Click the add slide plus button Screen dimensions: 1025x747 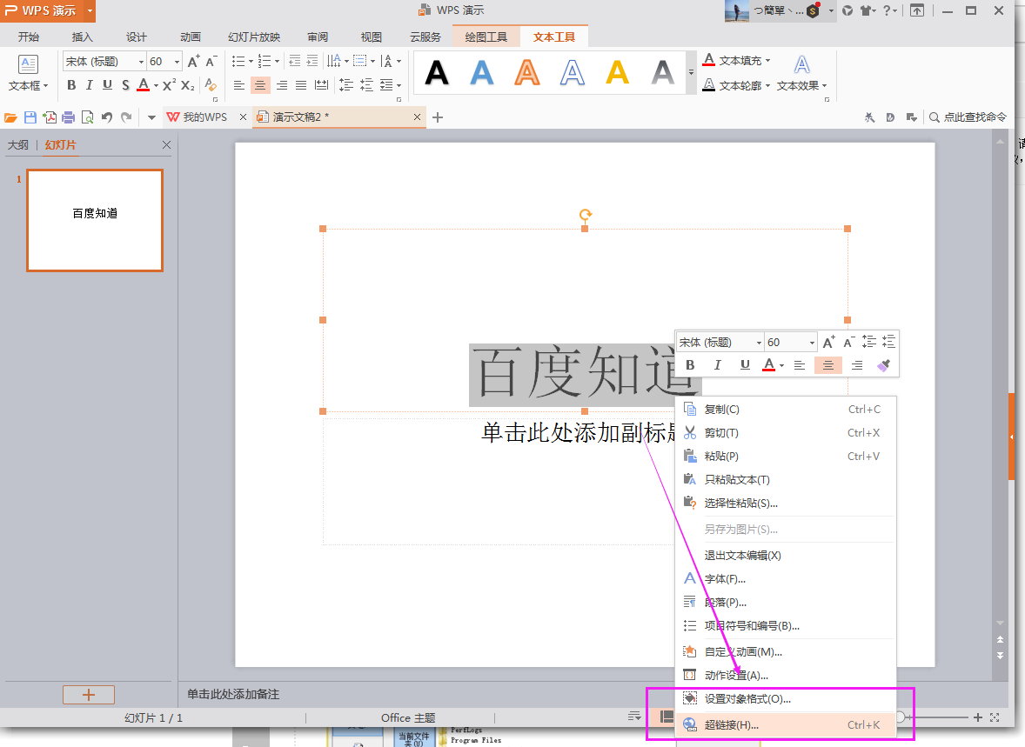pos(89,695)
